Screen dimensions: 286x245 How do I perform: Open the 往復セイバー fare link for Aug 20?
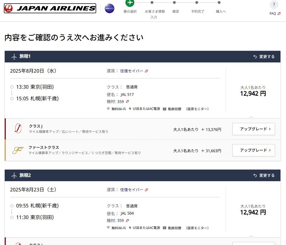[x=134, y=71]
